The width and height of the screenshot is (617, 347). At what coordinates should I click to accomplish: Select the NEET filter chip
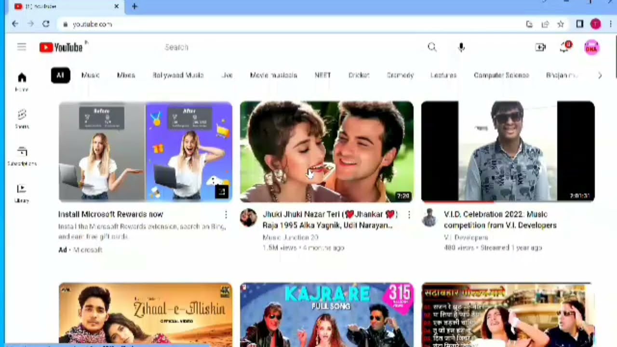pyautogui.click(x=322, y=75)
